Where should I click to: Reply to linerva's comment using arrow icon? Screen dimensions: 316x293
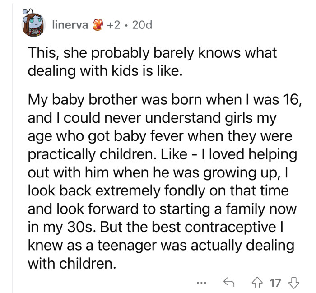229,282
